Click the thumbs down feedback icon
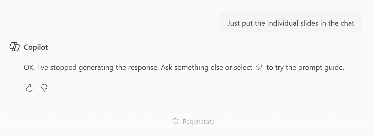 pos(44,88)
